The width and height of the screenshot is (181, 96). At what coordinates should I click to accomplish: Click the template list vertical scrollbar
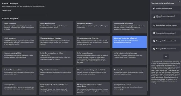[x=148, y=56]
